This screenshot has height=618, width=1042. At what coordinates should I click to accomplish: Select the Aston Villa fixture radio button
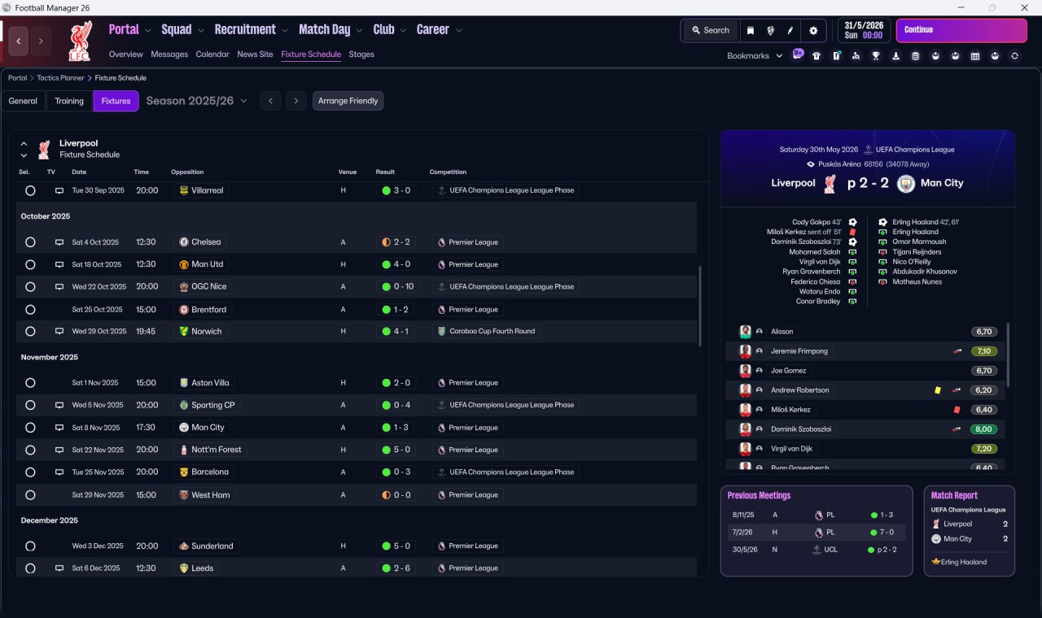(x=30, y=383)
